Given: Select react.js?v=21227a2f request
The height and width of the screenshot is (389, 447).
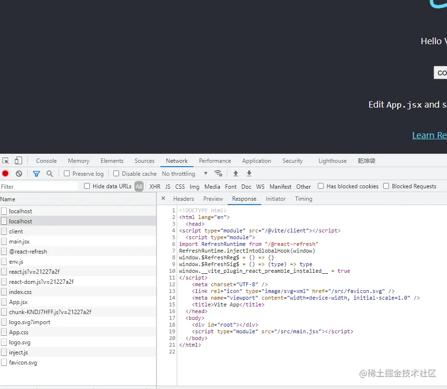Looking at the screenshot, I should pos(78,272).
